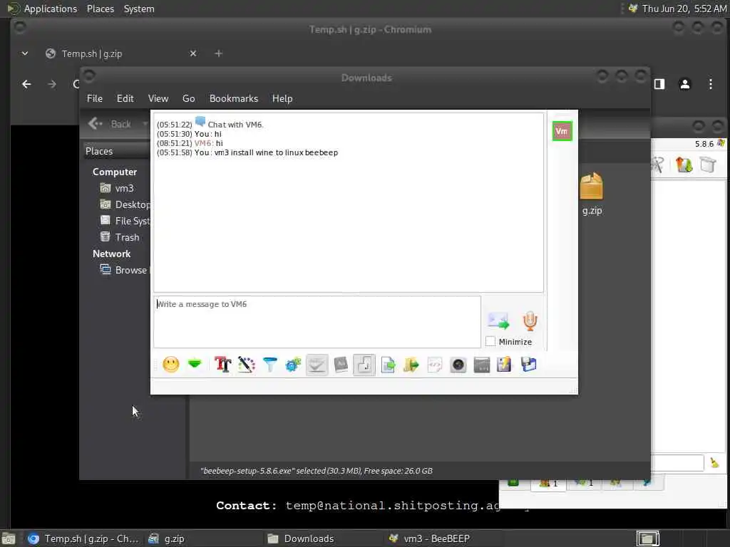Toggle Chromium side panel icon

[659, 84]
